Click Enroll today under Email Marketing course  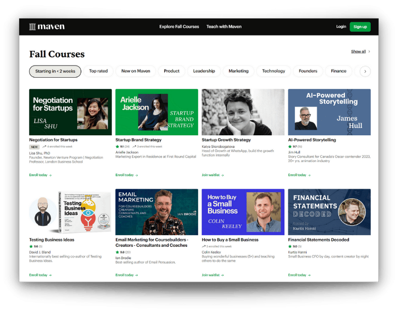tap(127, 275)
